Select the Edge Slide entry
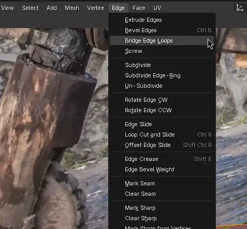This screenshot has height=229, width=247. 162,124
